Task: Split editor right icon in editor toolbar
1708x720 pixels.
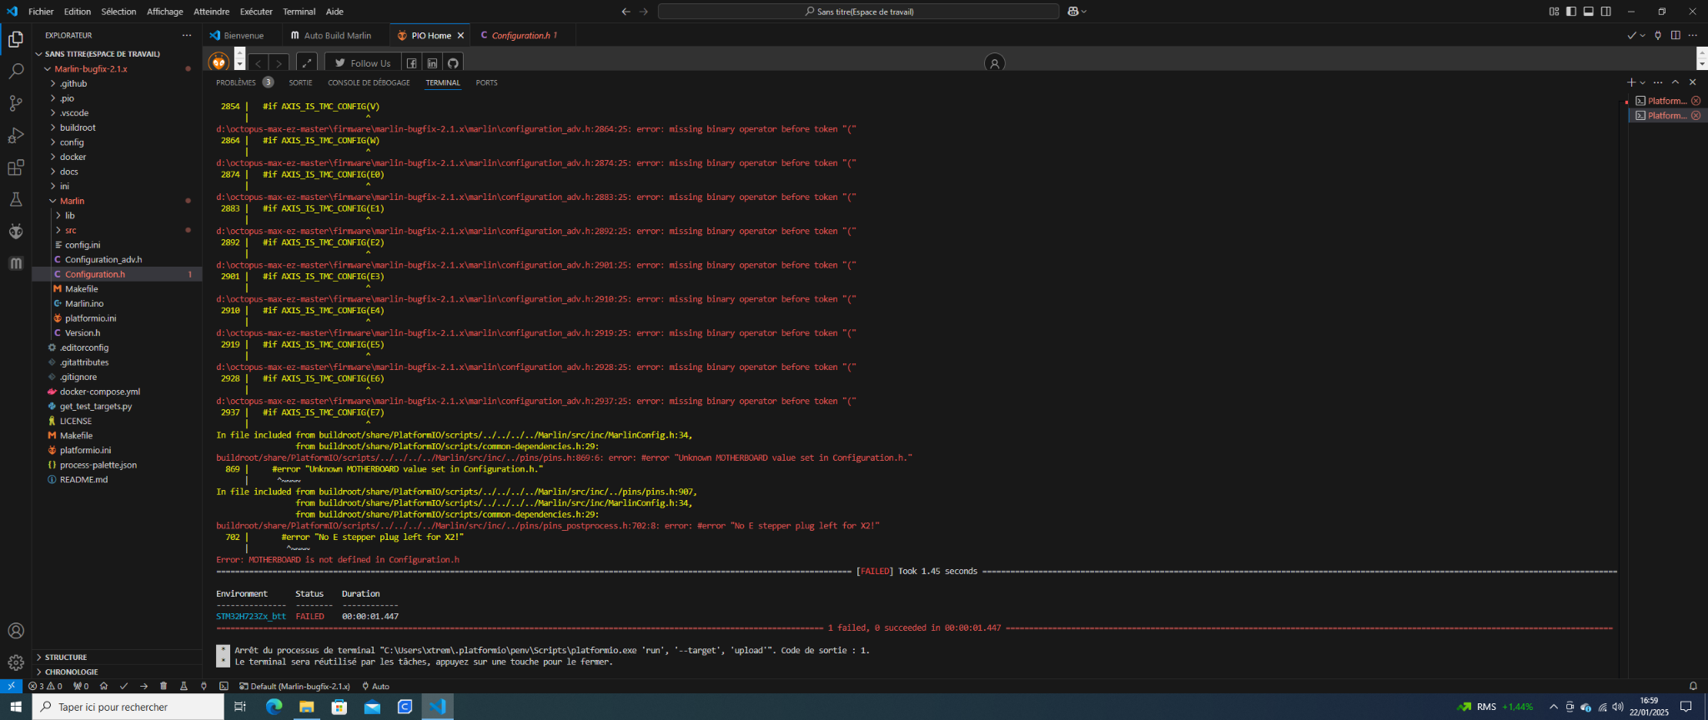Action: pos(1675,35)
